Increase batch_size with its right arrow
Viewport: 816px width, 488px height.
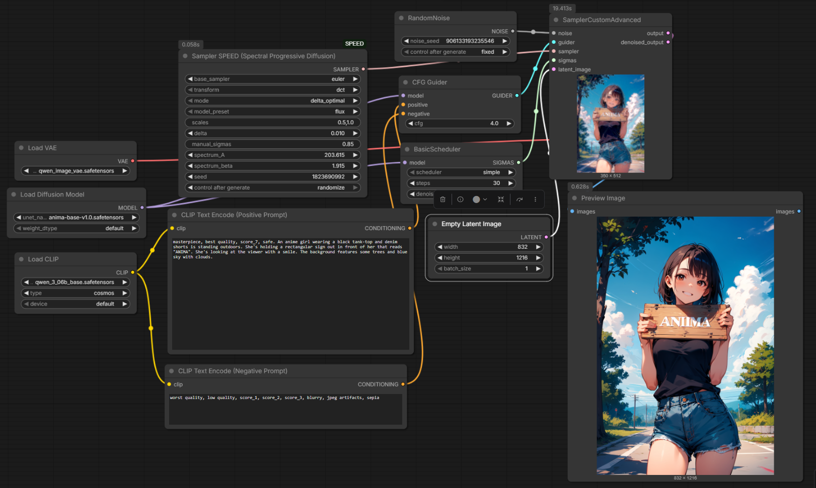538,268
